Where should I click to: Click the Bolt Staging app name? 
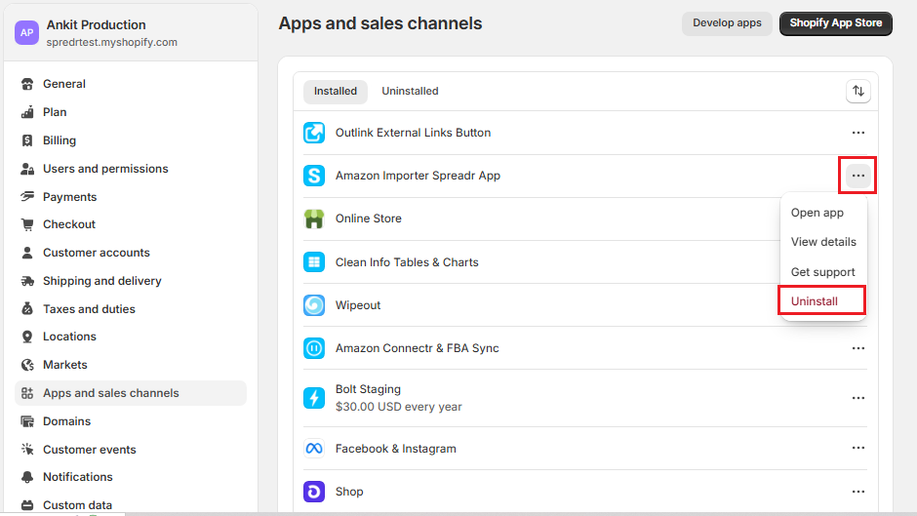point(368,389)
